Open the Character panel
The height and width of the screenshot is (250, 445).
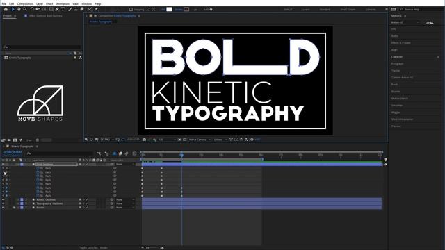click(x=397, y=57)
